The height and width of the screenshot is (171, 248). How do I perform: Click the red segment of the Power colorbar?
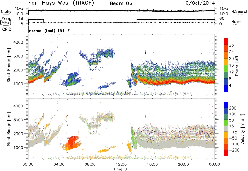pos(226,41)
